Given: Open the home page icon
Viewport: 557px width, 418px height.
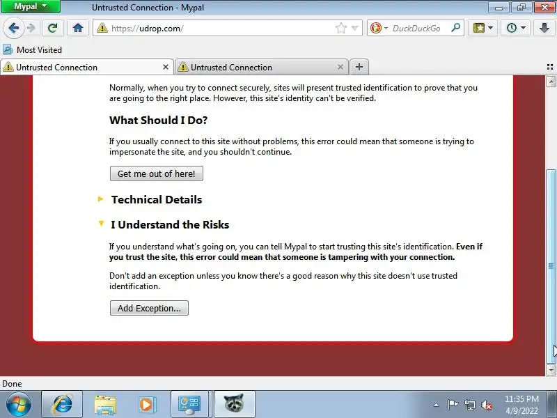Looking at the screenshot, I should tap(78, 28).
